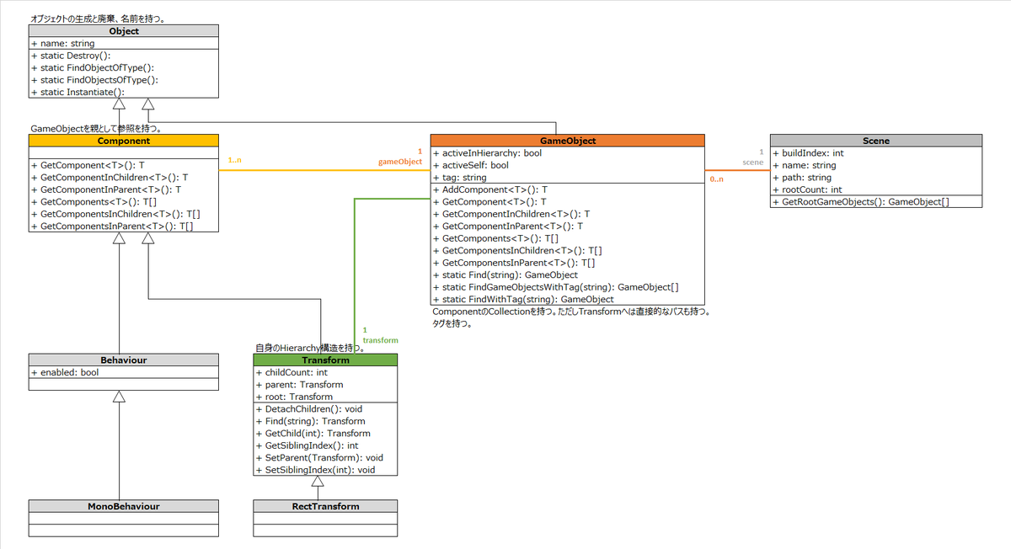Click "GetComponentInParent<T>(): T" in the GameObject class
This screenshot has width=1011, height=549.
508,227
